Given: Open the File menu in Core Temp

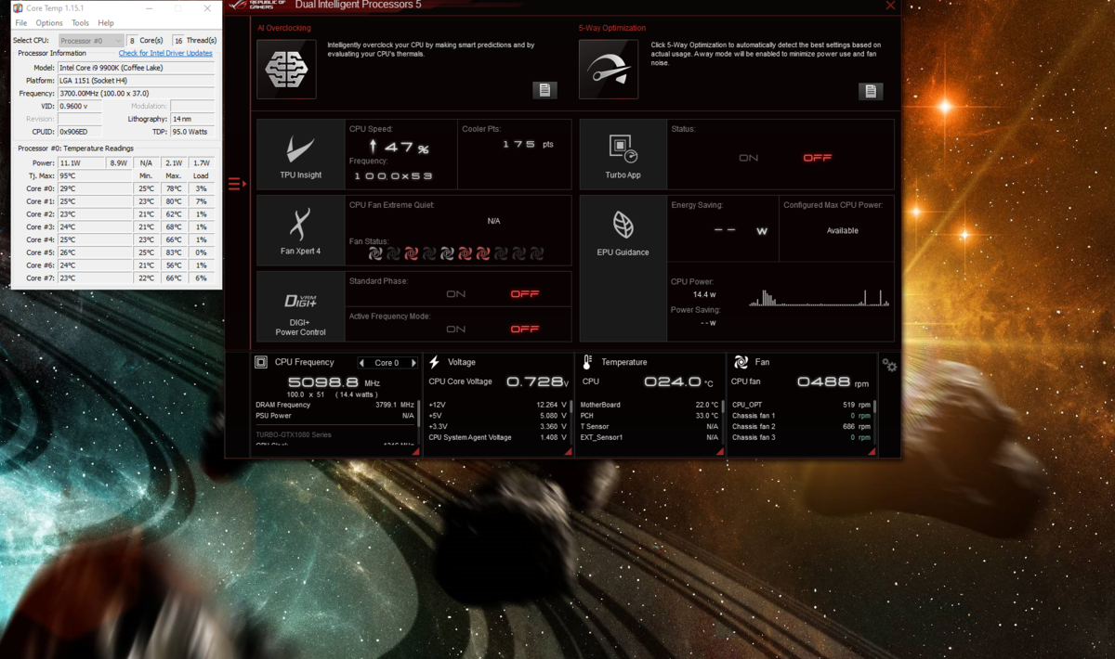Looking at the screenshot, I should (x=21, y=23).
